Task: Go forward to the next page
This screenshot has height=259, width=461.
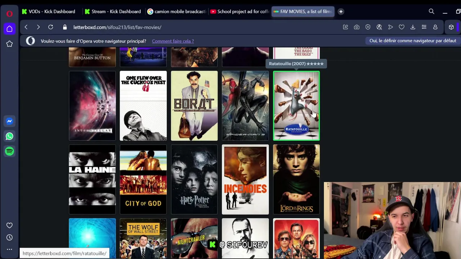Action: point(38,27)
